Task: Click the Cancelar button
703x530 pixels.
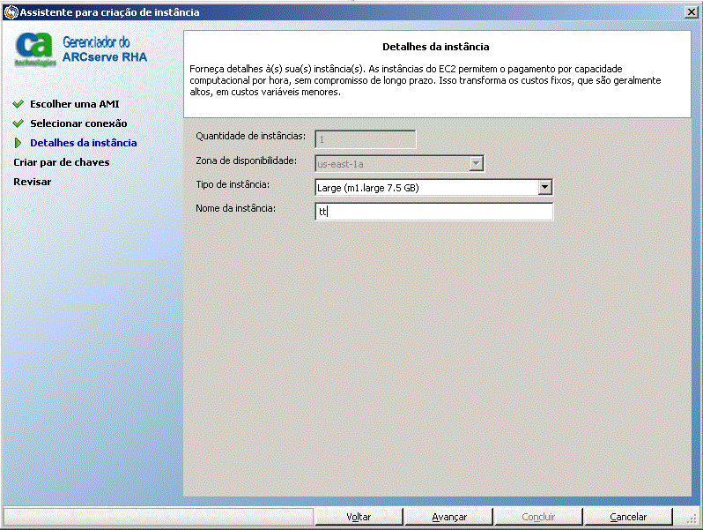Action: click(x=628, y=517)
